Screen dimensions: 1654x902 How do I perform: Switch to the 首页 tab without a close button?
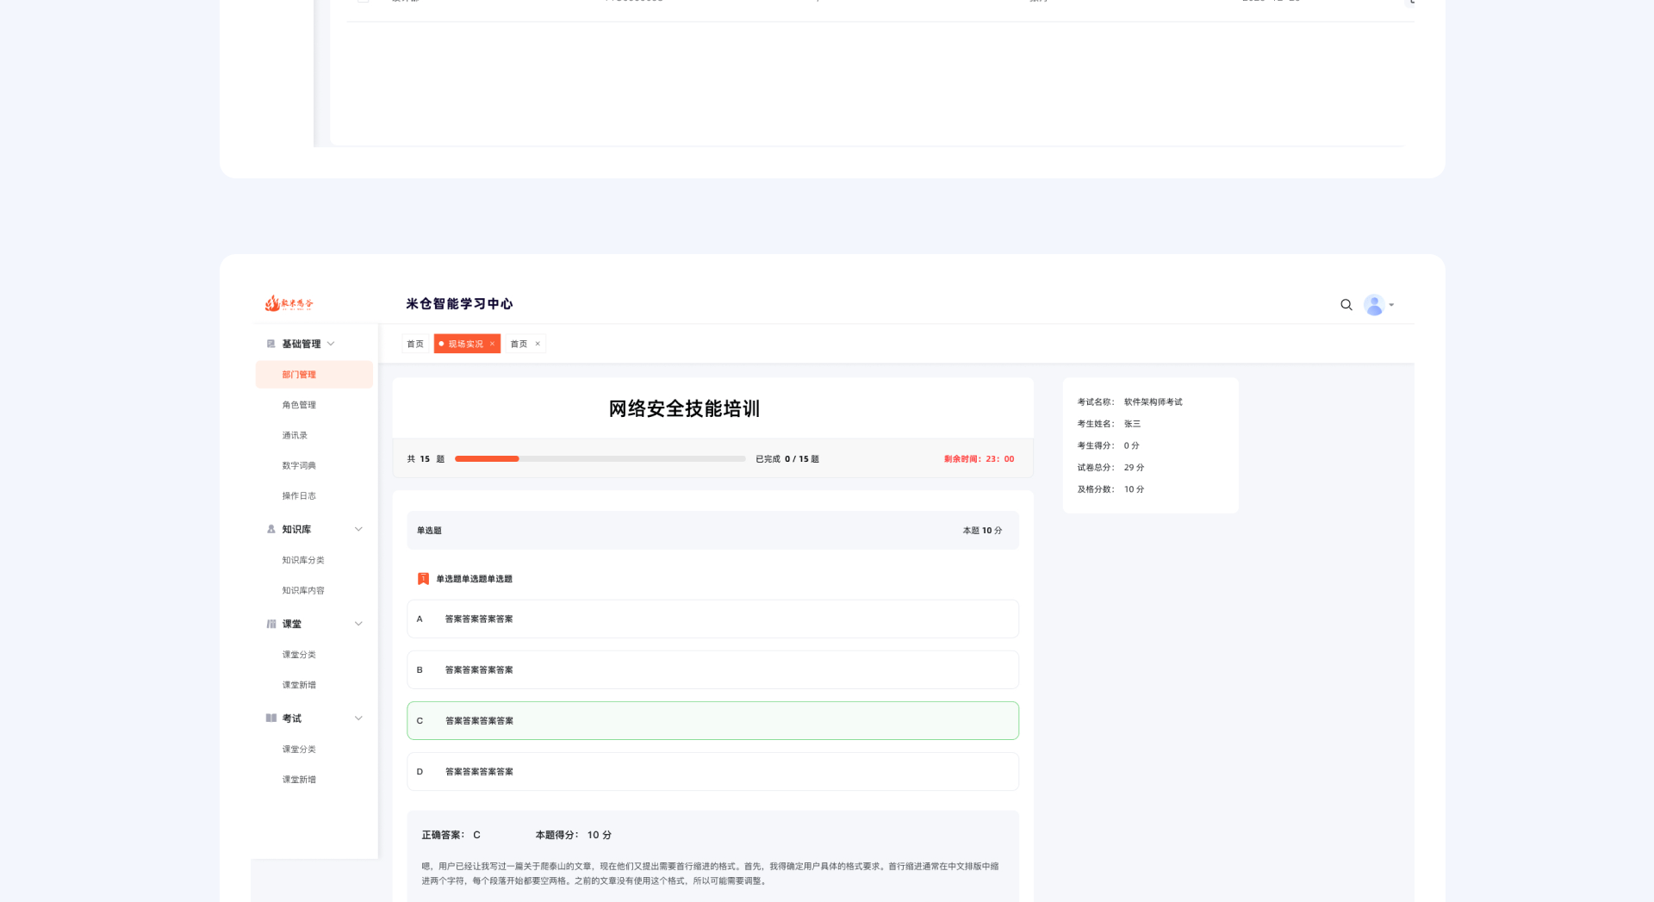415,344
